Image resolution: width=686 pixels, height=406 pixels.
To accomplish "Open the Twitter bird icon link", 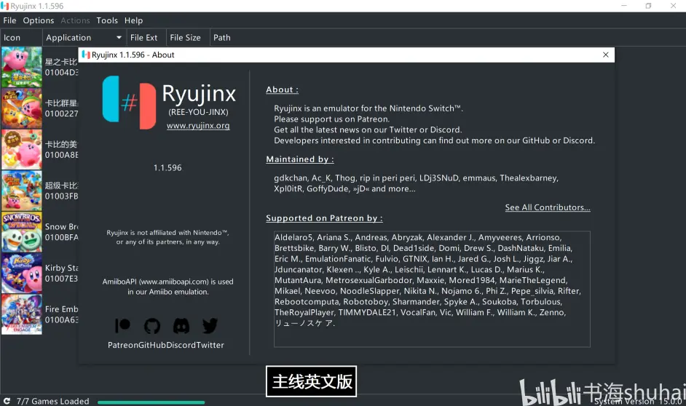I will click(x=210, y=325).
